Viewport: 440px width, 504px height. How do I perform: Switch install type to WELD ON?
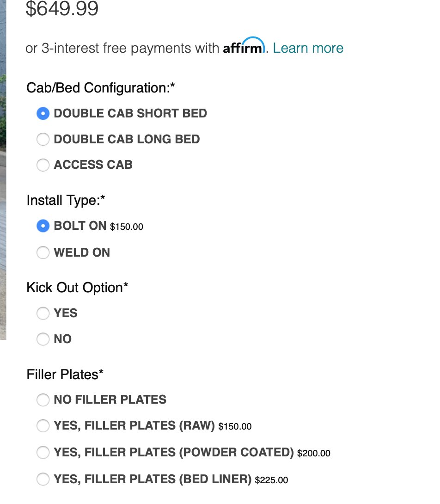coord(43,252)
